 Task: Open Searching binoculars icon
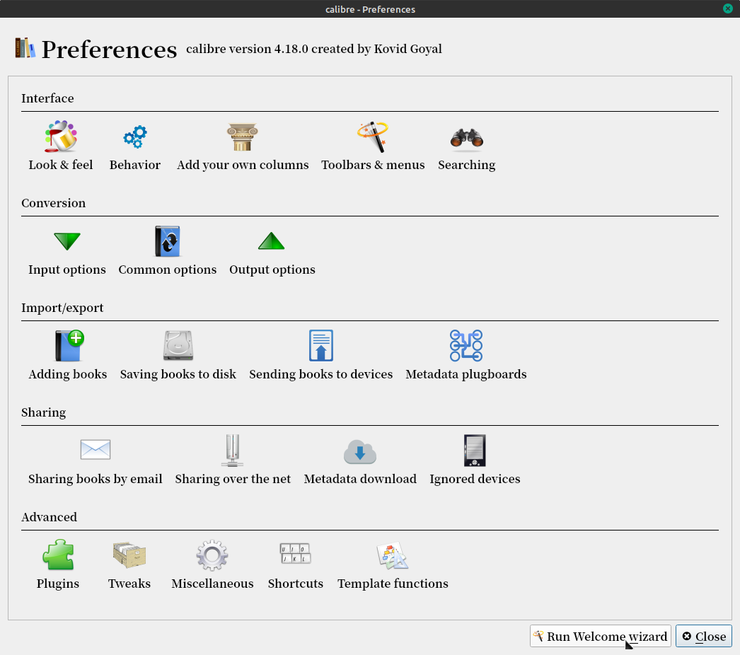coord(467,138)
